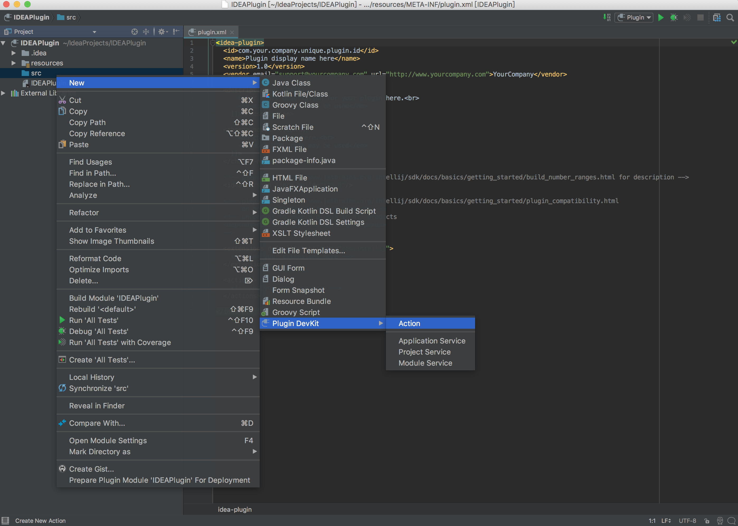Open the Event Log bubble in status bar
This screenshot has width=738, height=526.
(x=733, y=521)
